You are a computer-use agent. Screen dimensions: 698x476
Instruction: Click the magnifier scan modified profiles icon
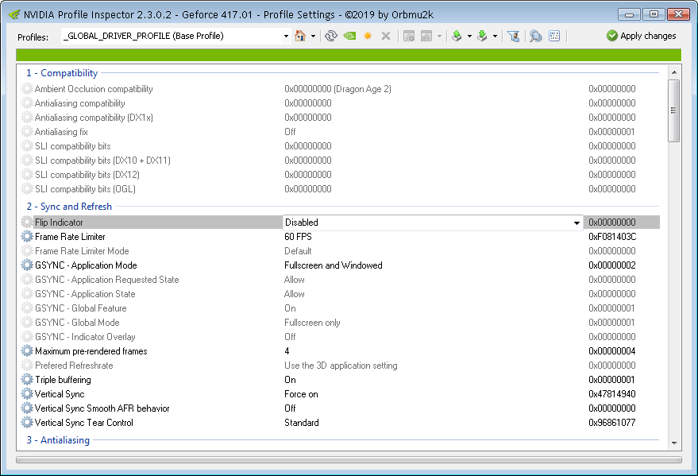536,36
